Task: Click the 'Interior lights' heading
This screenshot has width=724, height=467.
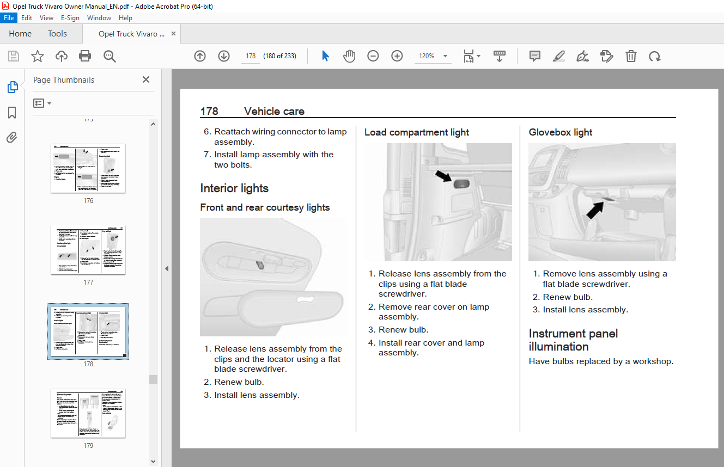Action: click(x=234, y=188)
